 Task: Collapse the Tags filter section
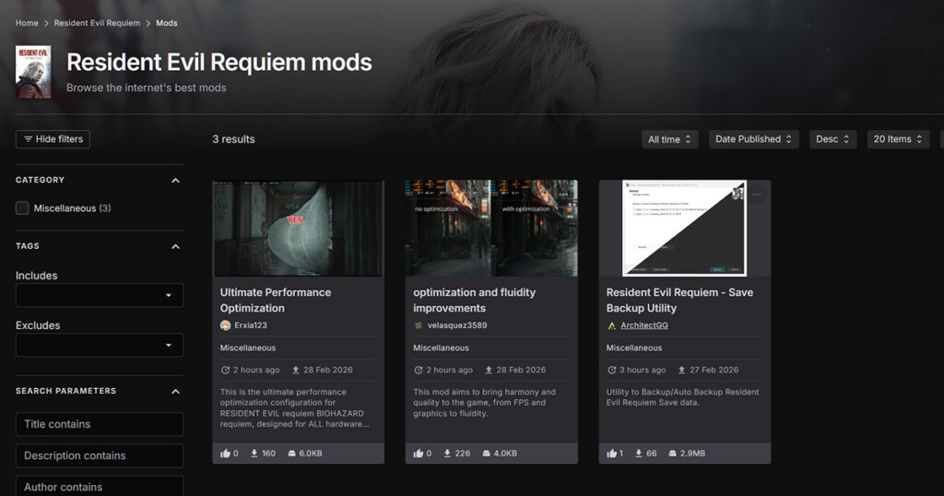[175, 246]
